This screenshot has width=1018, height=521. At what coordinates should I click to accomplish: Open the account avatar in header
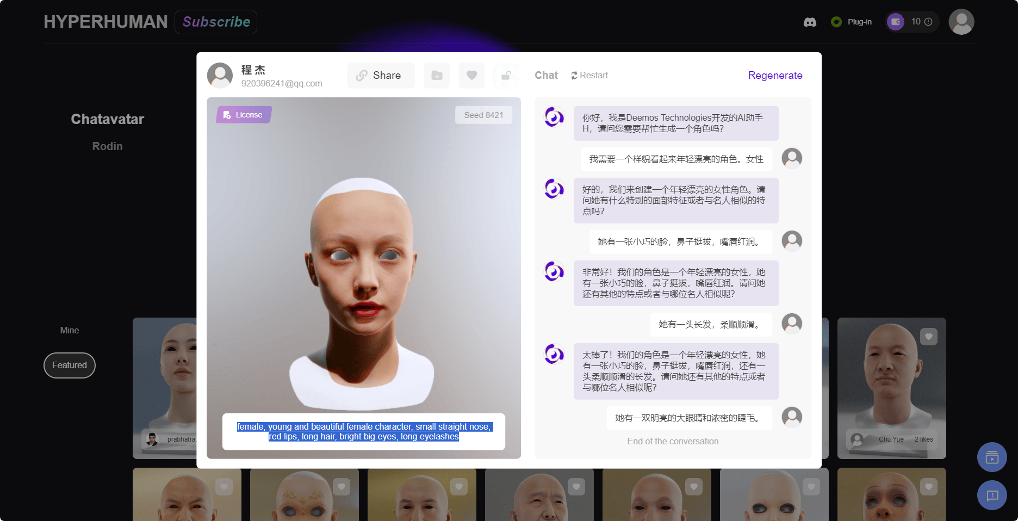(x=961, y=22)
